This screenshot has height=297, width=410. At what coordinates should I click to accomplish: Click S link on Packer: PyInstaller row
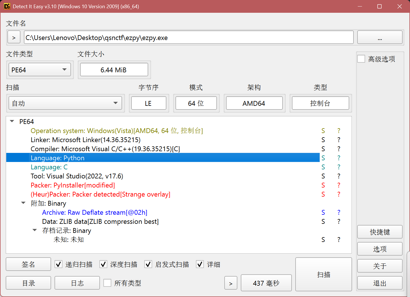point(323,185)
